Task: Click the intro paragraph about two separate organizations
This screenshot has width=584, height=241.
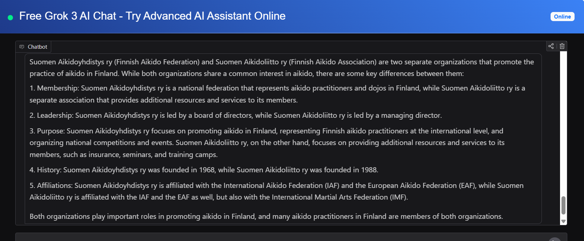Action: pyautogui.click(x=281, y=68)
